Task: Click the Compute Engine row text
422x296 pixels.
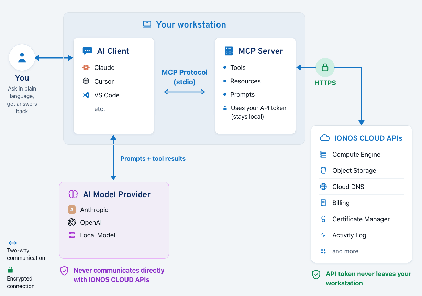Action: 356,155
